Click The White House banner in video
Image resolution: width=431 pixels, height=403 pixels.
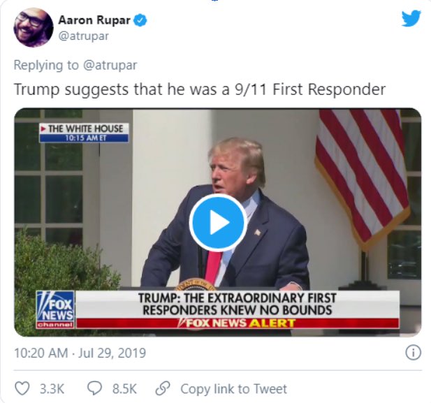tap(84, 133)
